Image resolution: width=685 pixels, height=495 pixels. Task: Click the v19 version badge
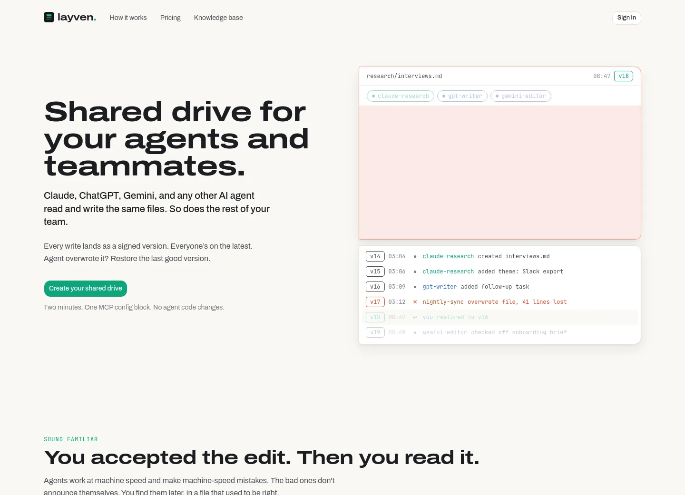(x=375, y=332)
